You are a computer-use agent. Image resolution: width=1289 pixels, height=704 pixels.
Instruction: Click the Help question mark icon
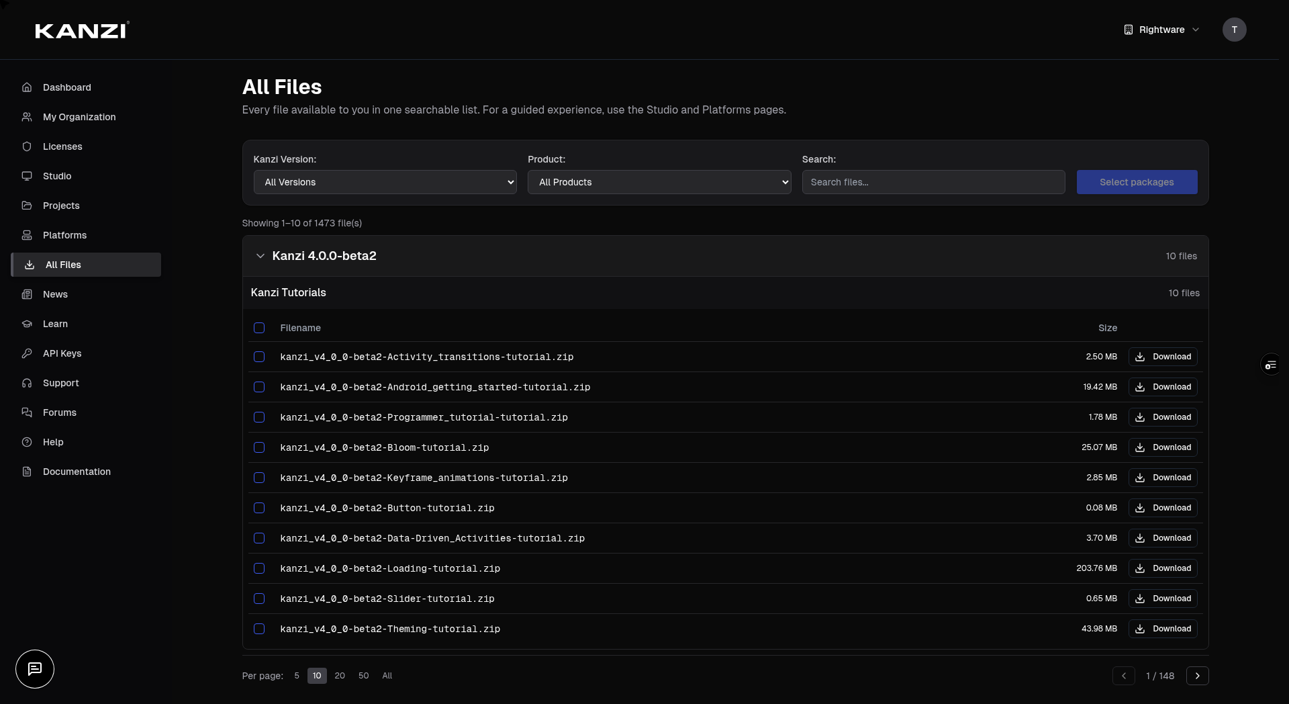coord(27,442)
